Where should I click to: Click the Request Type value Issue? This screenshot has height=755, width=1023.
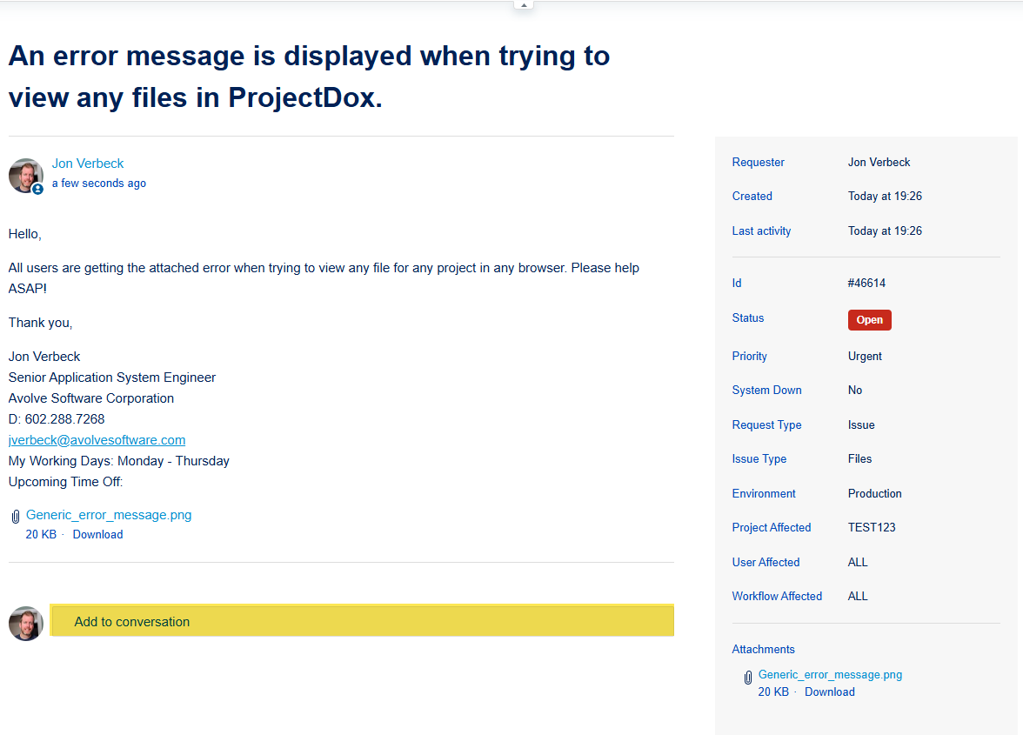pyautogui.click(x=861, y=424)
